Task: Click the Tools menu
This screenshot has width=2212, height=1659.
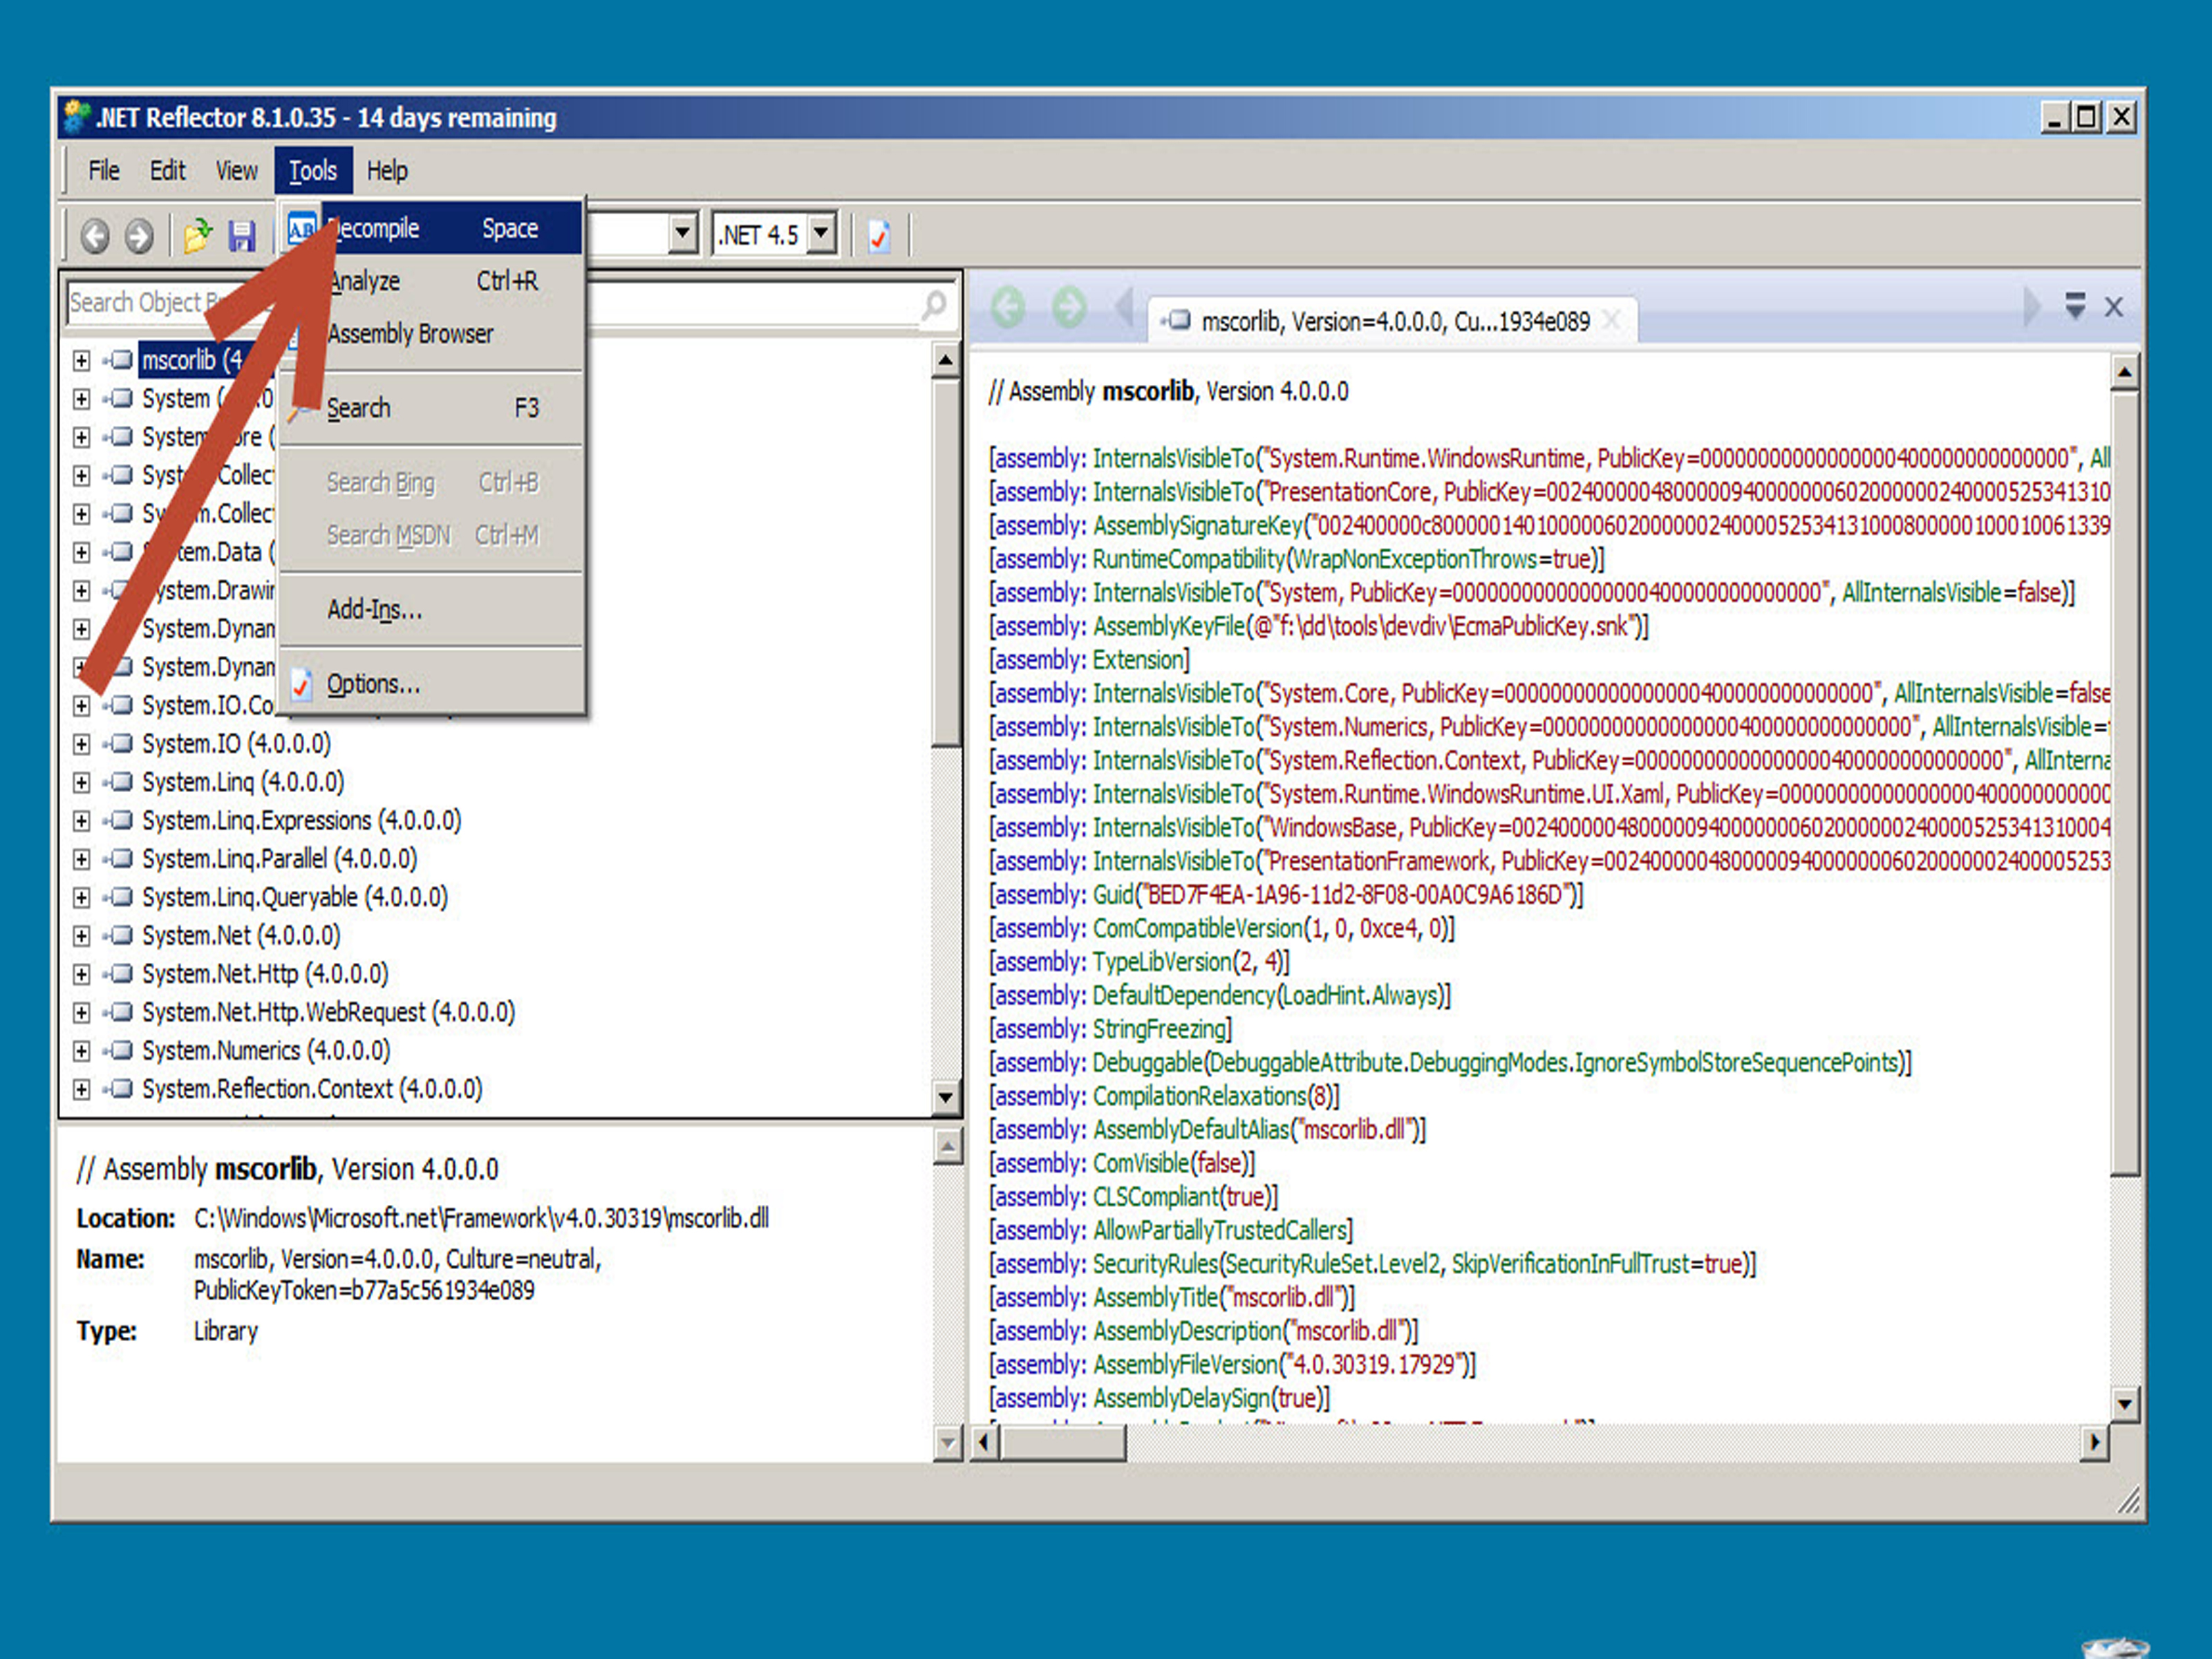Action: [x=313, y=170]
